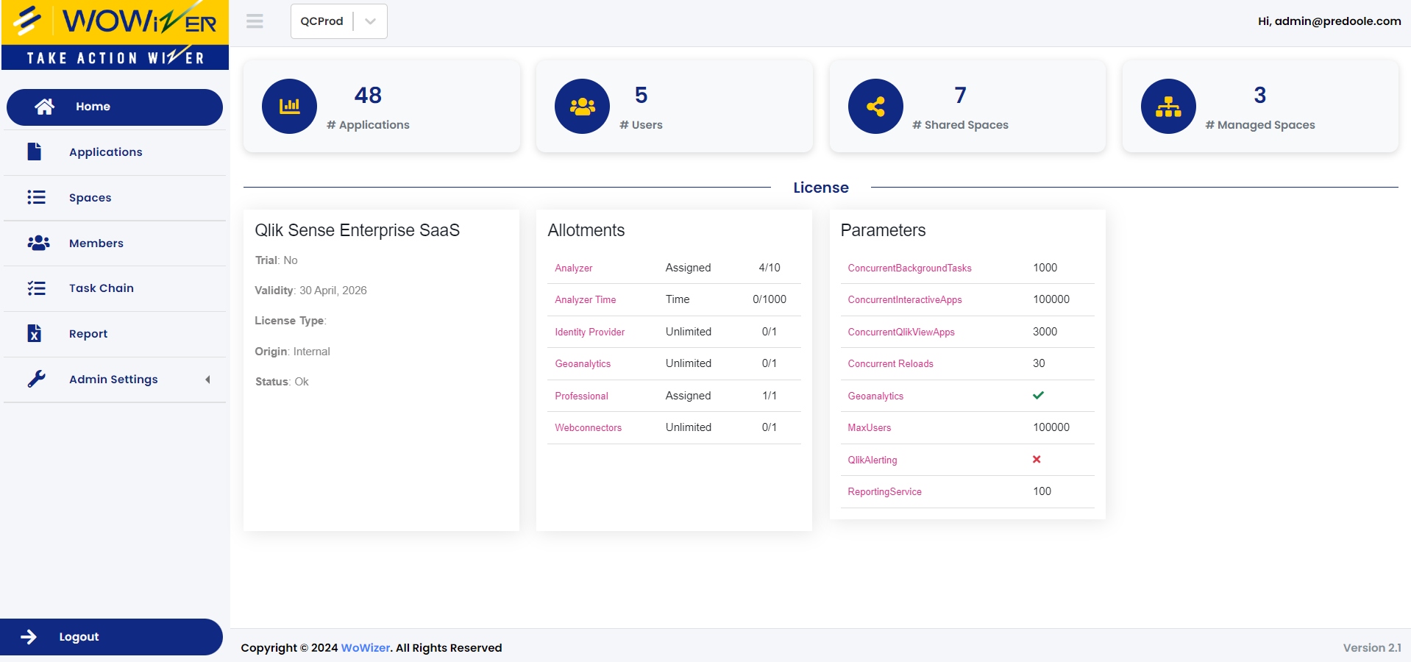Viewport: 1411px width, 662px height.
Task: Expand Admin Settings submenu arrow
Action: pos(207,380)
